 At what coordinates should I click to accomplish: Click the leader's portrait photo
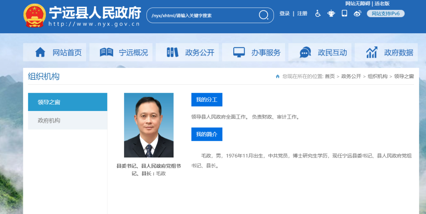149,125
